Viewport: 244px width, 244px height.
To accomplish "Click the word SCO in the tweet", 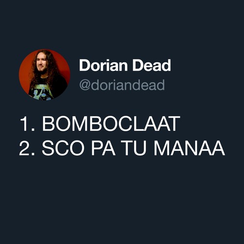I will 63,148.
